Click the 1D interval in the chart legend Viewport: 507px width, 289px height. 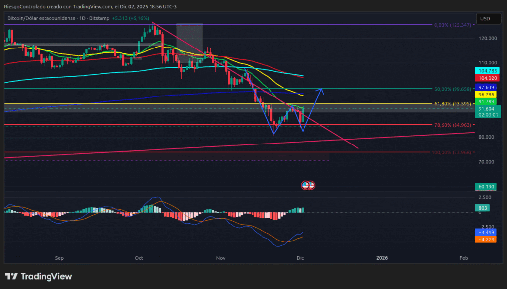(x=83, y=18)
